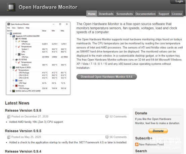This screenshot has height=154, width=186.
Task: Click the Options menu in the screenshot
Action: (20, 28)
